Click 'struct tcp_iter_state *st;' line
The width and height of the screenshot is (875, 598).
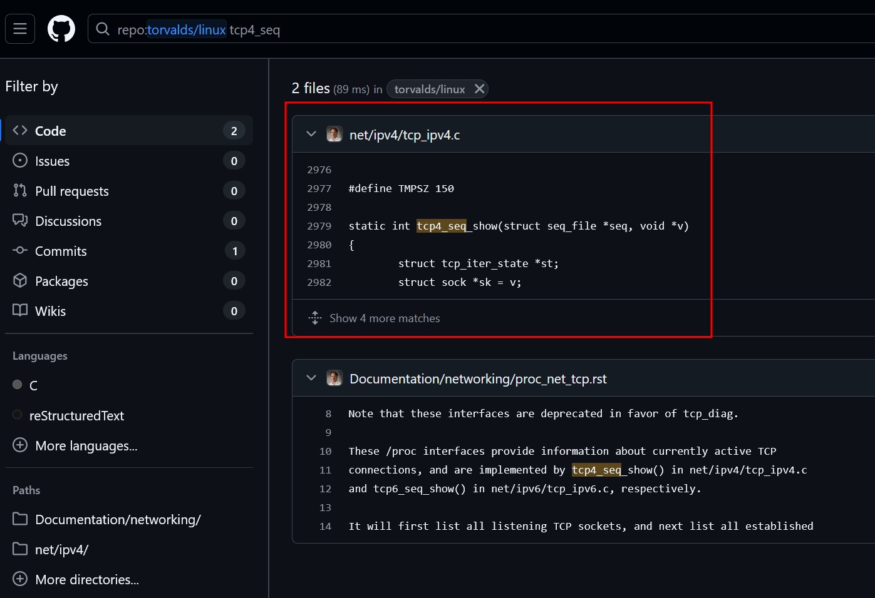tap(479, 263)
